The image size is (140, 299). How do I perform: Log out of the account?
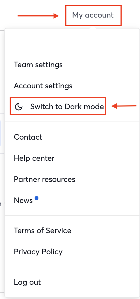(x=27, y=282)
